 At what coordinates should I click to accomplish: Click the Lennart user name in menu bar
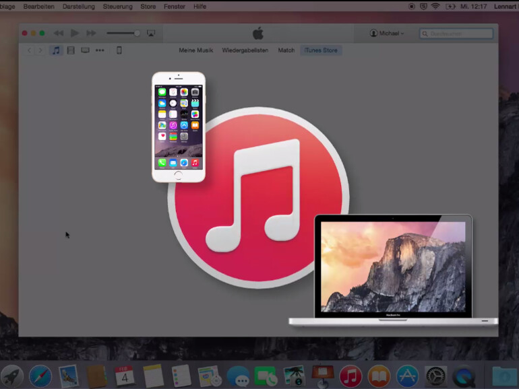[x=506, y=6]
